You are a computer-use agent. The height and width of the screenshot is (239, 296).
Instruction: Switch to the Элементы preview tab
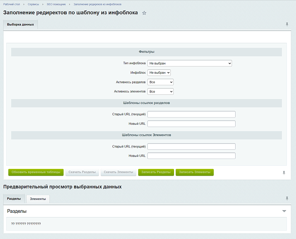pos(38,199)
